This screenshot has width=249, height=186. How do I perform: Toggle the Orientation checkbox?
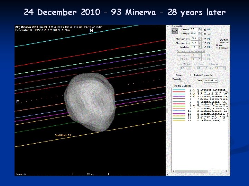click(x=205, y=47)
